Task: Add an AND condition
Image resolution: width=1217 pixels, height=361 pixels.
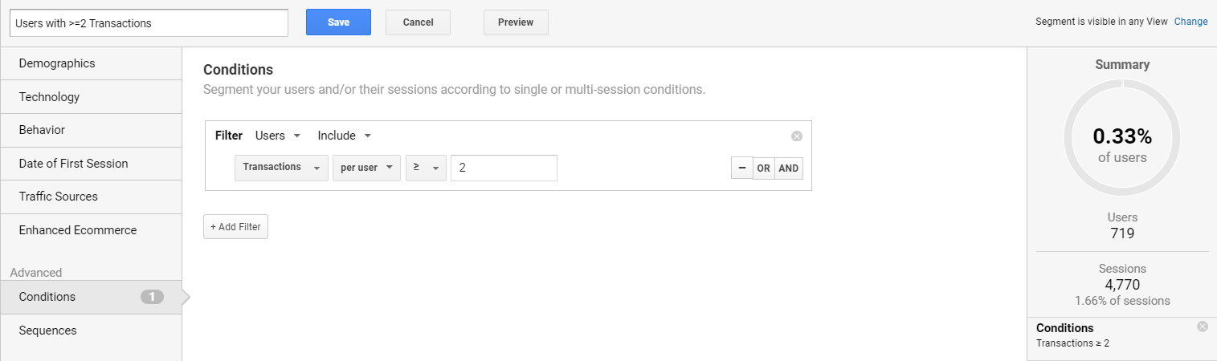Action: tap(789, 168)
